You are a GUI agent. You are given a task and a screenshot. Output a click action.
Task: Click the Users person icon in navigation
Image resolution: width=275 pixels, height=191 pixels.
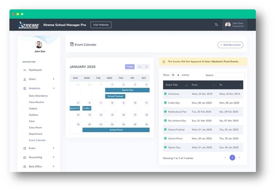[x=25, y=79]
